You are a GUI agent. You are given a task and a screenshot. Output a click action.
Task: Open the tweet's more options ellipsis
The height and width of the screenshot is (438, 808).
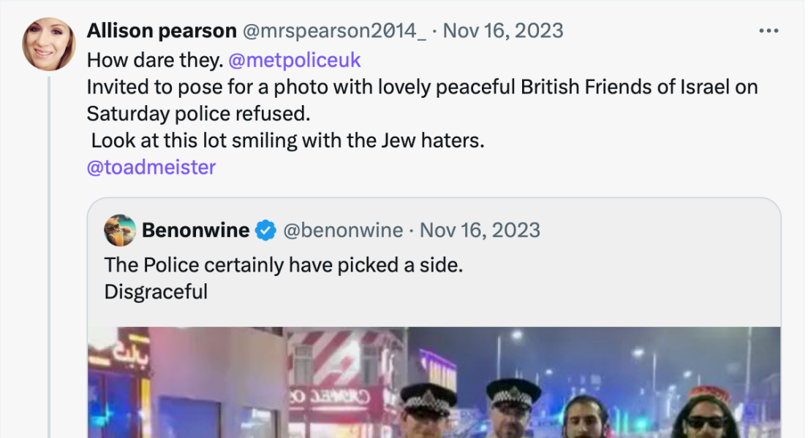pos(769,31)
